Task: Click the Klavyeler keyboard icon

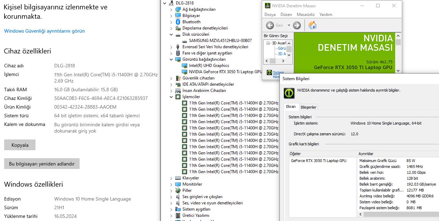Action: click(178, 178)
